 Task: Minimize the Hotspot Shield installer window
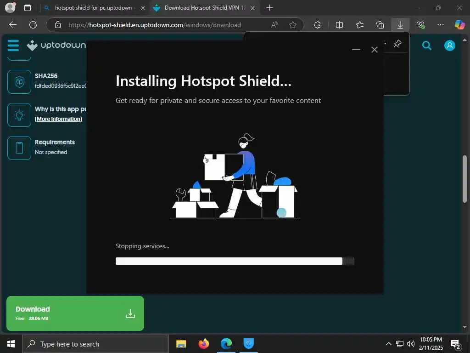(x=356, y=50)
